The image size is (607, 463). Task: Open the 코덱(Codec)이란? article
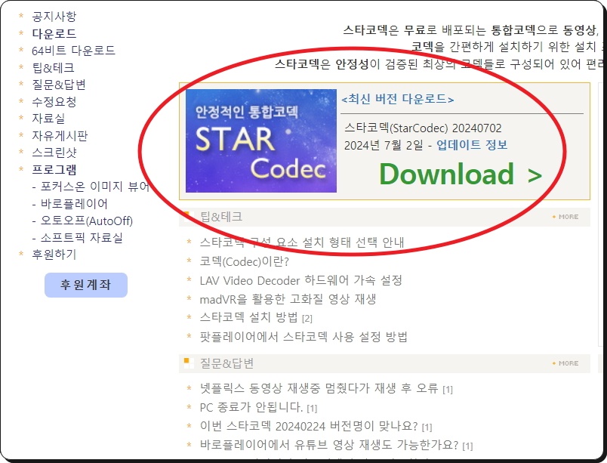pyautogui.click(x=245, y=261)
